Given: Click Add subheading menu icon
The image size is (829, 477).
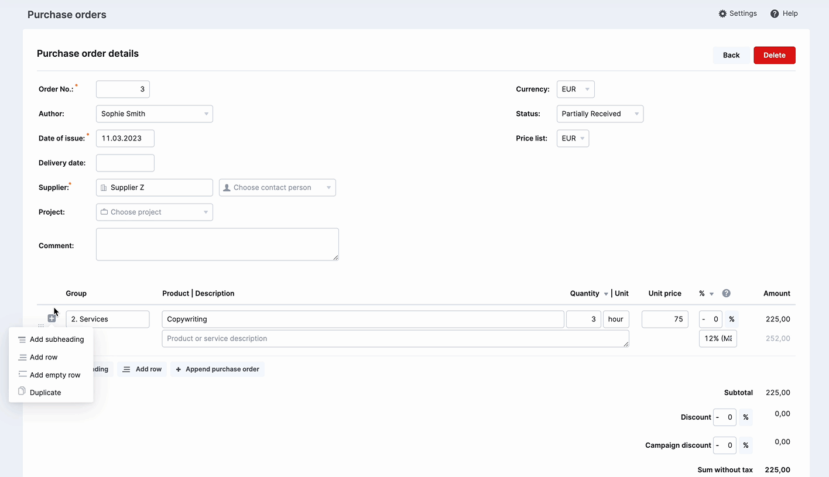Looking at the screenshot, I should [22, 339].
